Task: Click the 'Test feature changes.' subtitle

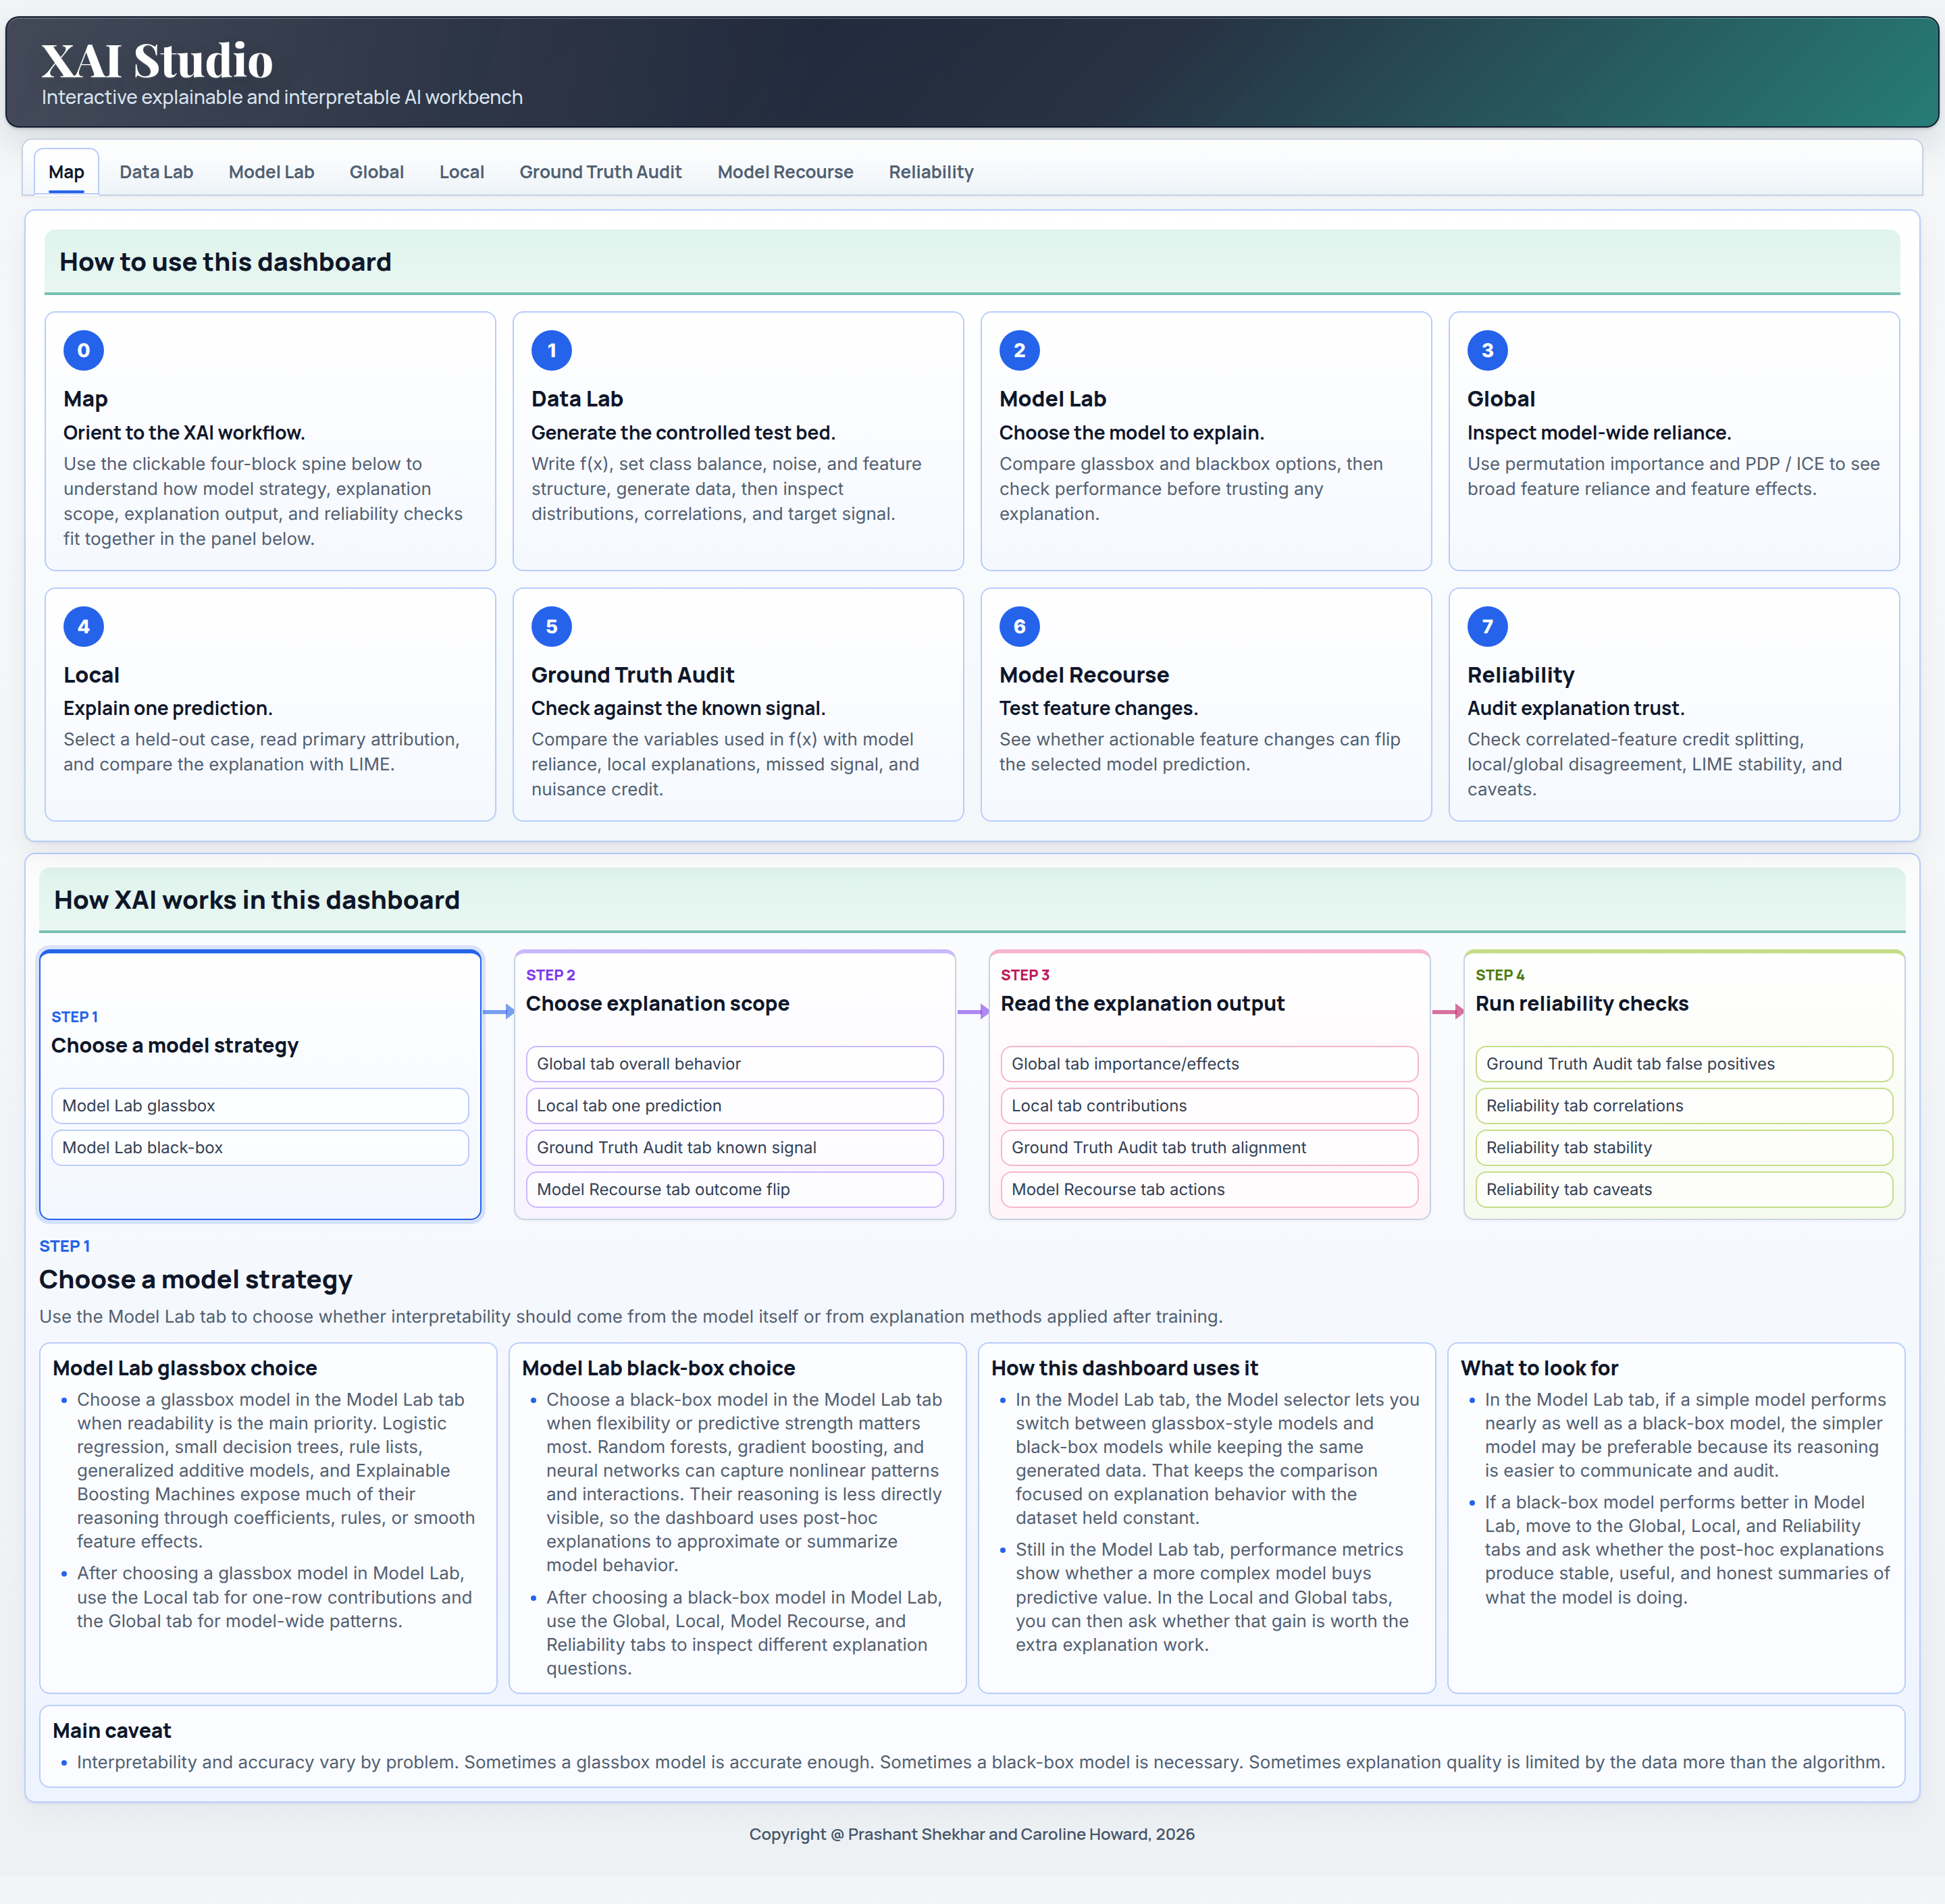Action: pyautogui.click(x=1098, y=708)
